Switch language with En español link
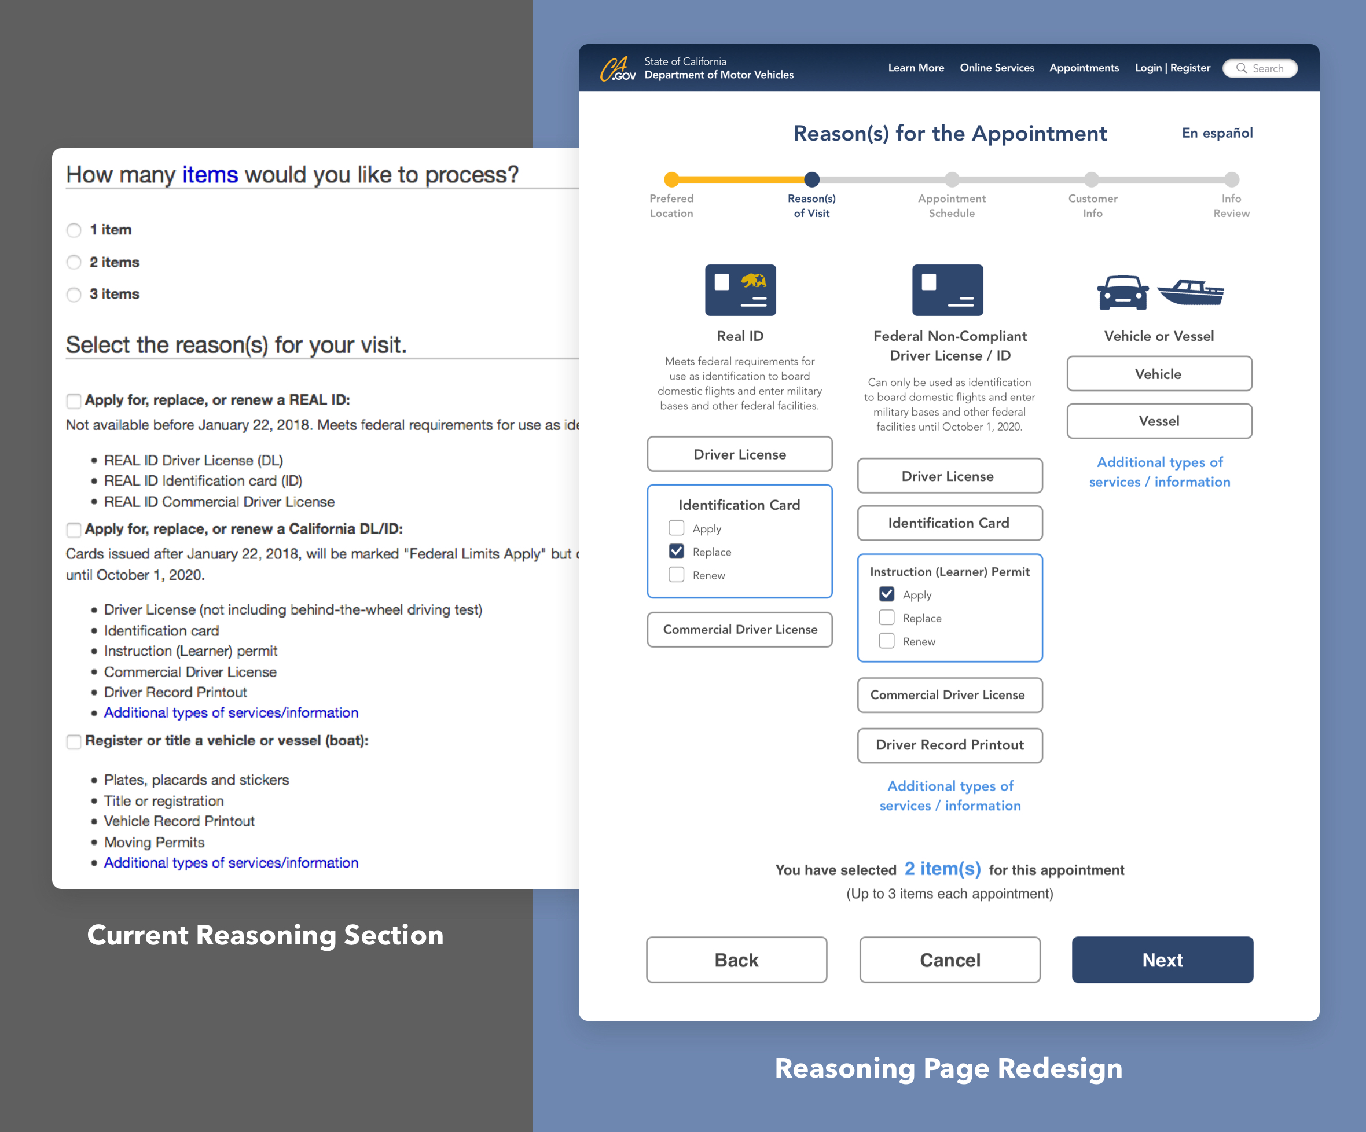1366x1132 pixels. coord(1217,133)
